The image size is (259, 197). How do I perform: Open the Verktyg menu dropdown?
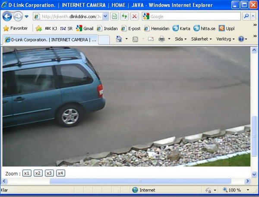point(225,39)
